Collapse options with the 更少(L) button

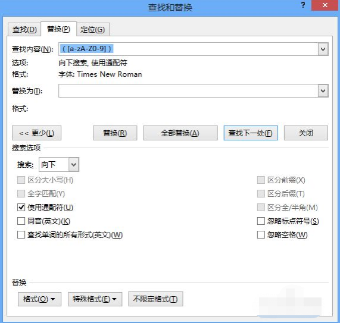coord(37,133)
